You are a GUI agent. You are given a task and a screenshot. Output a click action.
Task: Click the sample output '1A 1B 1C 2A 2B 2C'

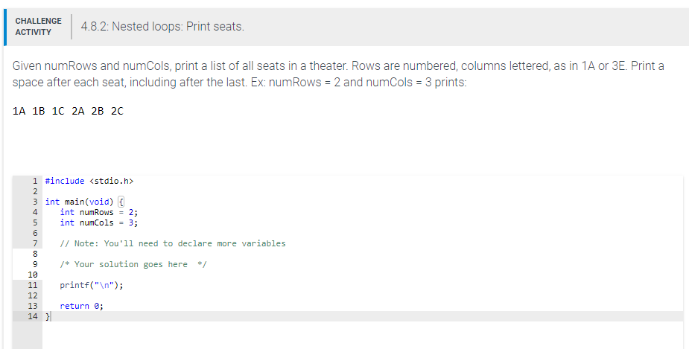click(x=69, y=112)
